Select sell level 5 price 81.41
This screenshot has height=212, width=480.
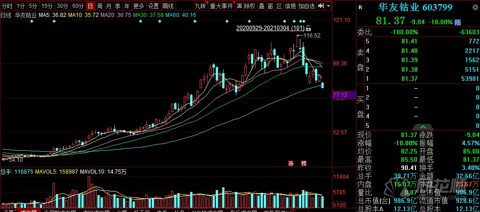[x=410, y=41]
